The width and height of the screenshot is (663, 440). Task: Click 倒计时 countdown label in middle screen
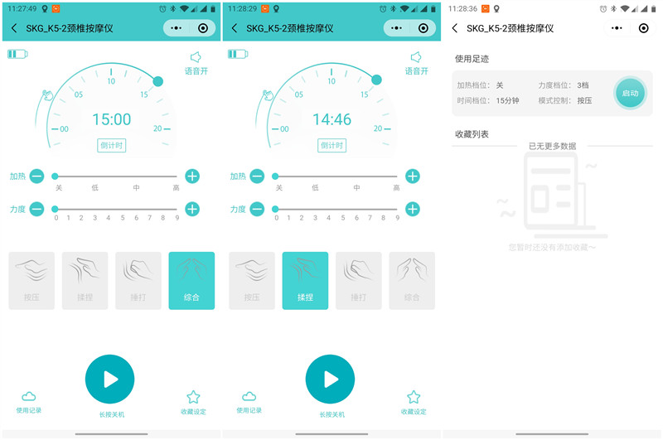click(332, 145)
